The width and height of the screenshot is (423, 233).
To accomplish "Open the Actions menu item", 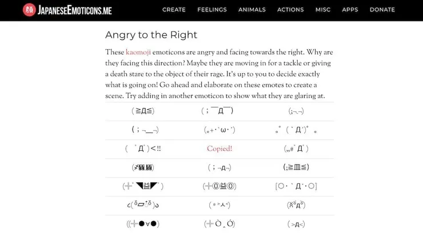I will (290, 10).
